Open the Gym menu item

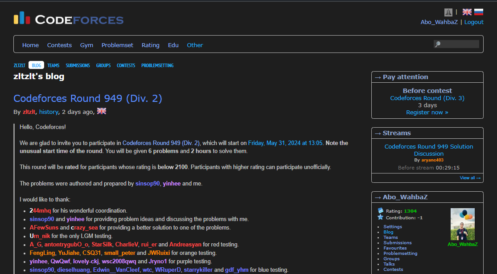coord(86,45)
